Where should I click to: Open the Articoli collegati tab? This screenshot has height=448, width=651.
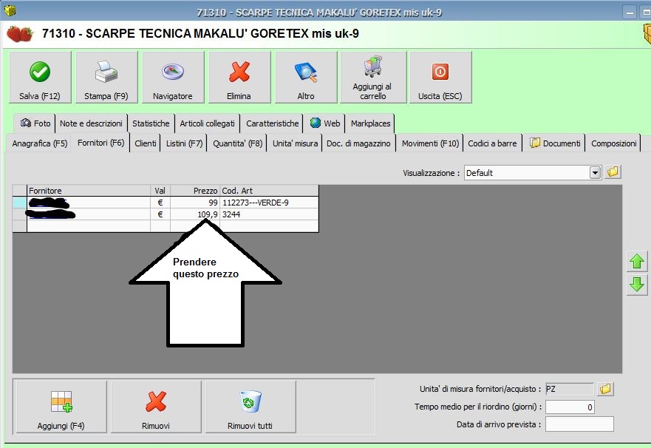tap(207, 123)
